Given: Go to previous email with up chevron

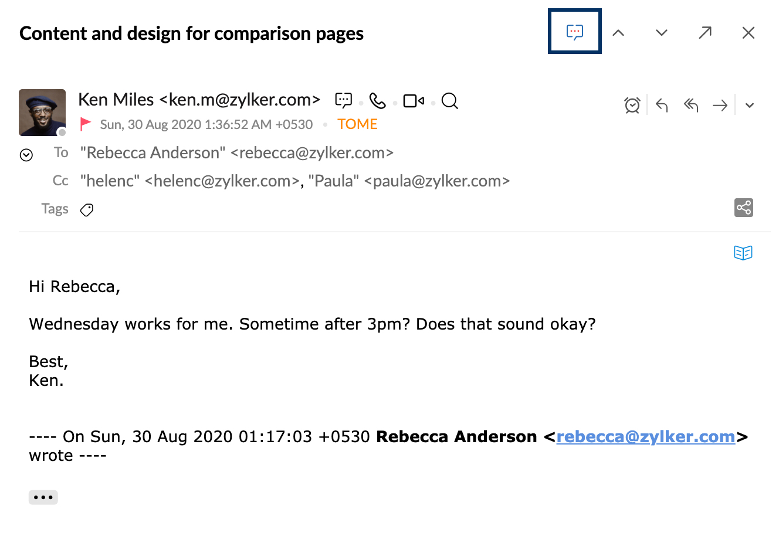Looking at the screenshot, I should (618, 33).
